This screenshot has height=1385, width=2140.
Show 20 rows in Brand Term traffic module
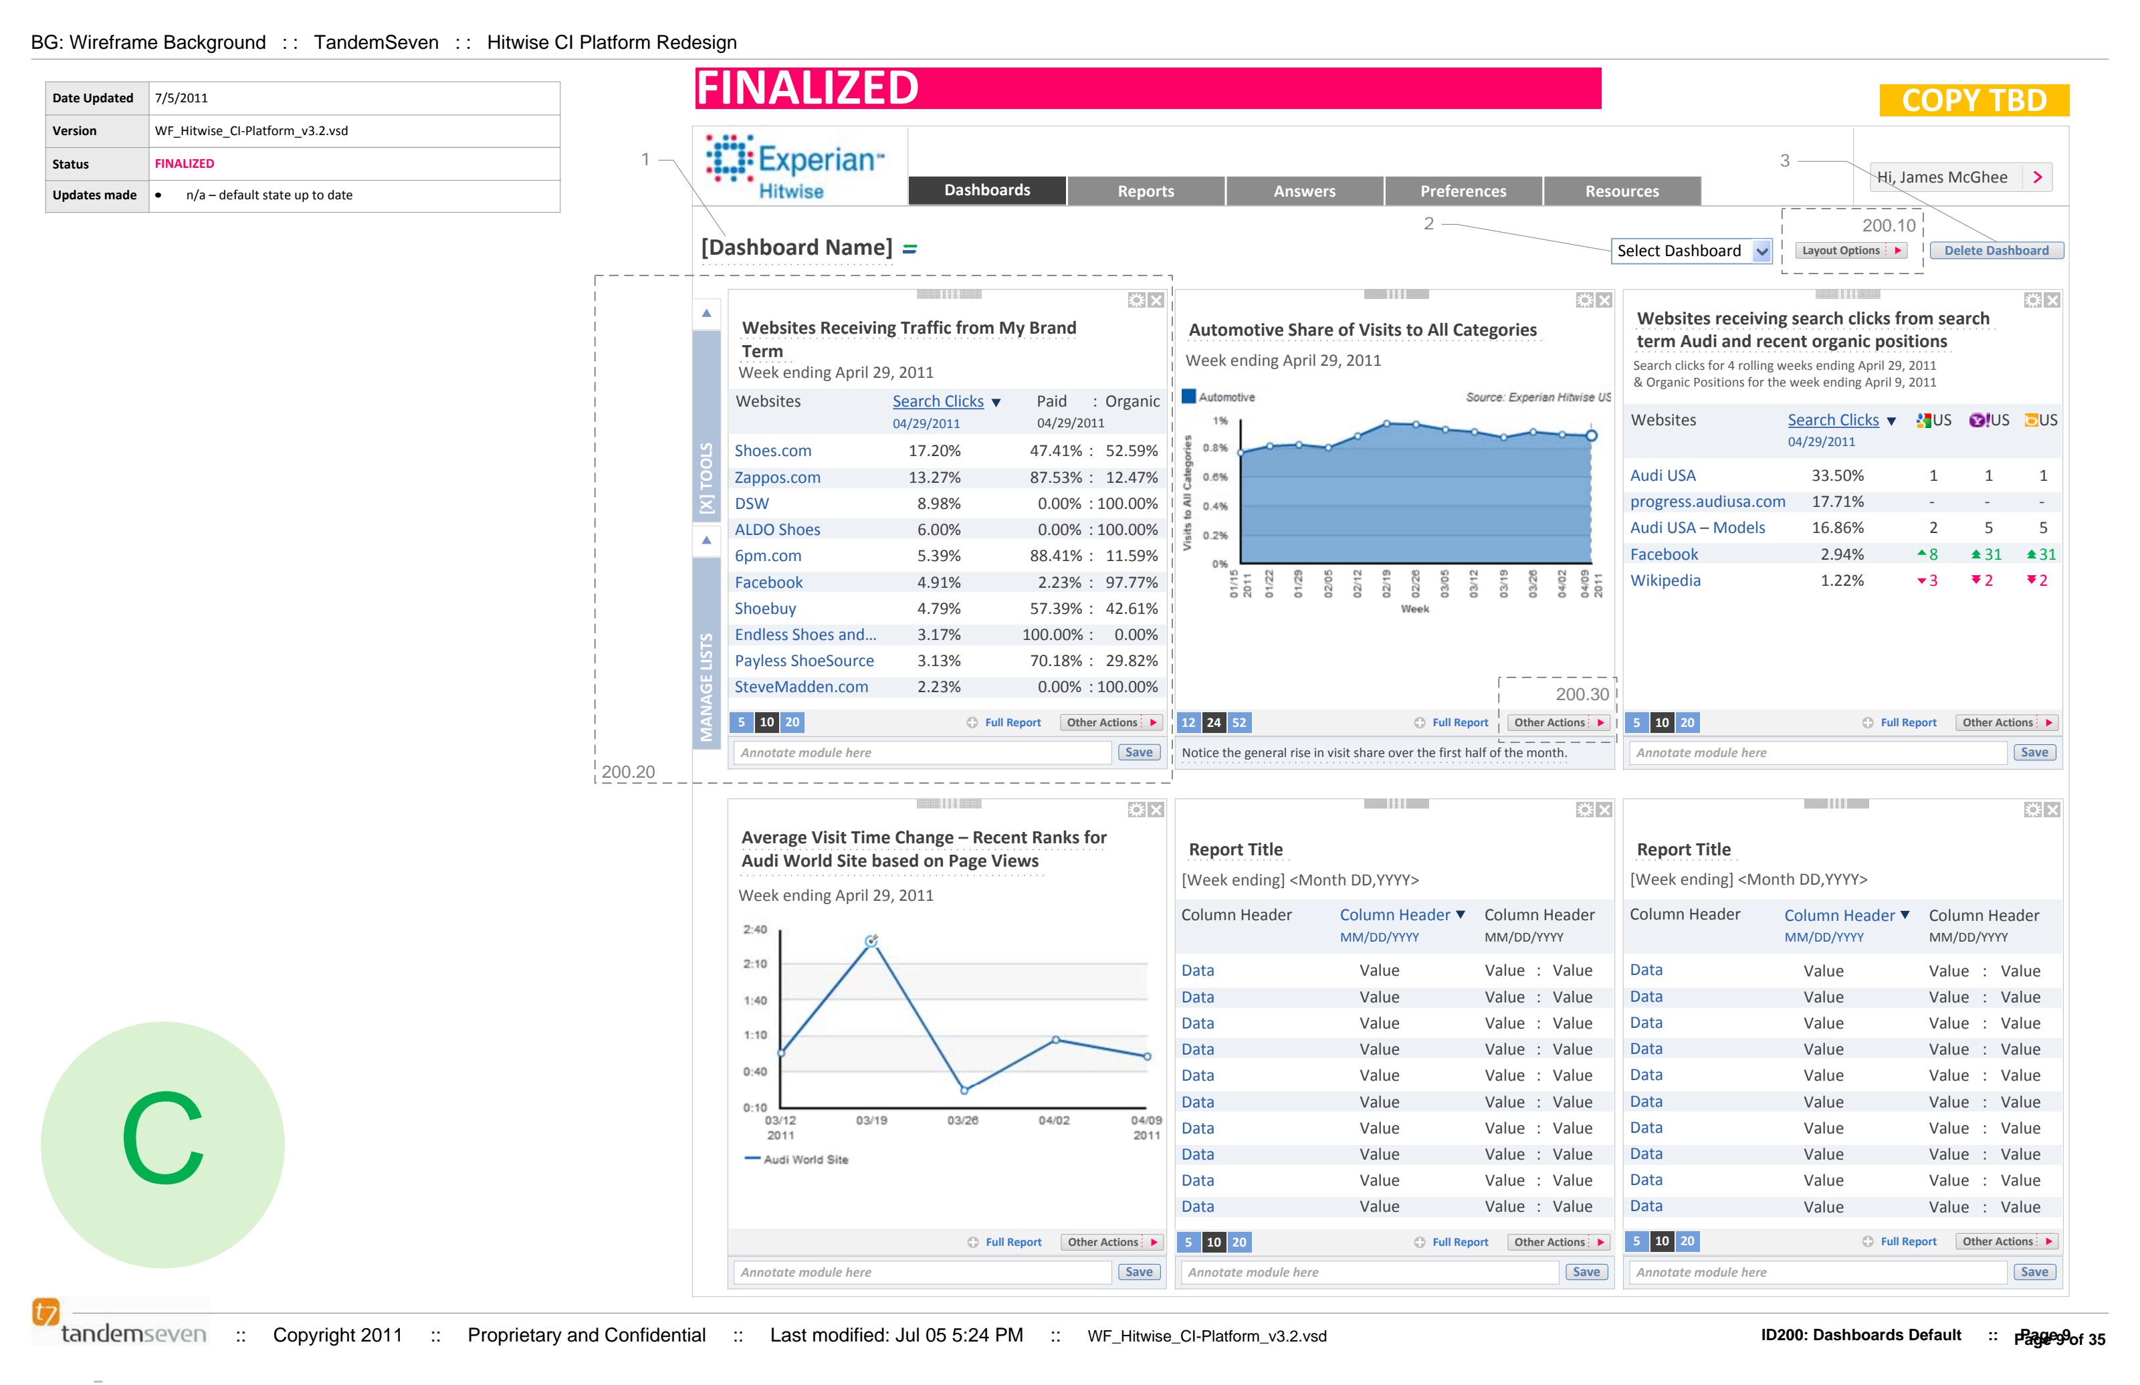(x=792, y=722)
